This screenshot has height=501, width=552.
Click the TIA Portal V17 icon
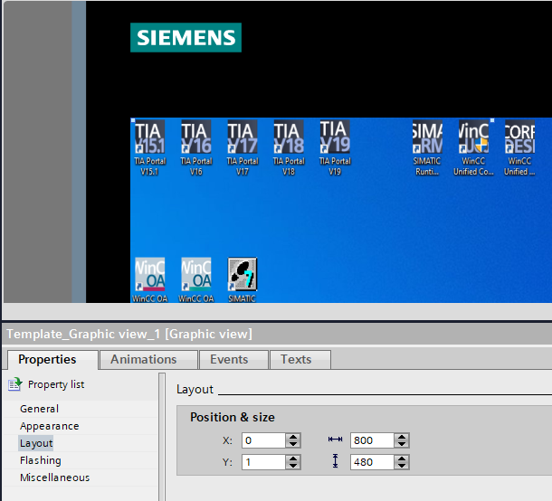[x=242, y=137]
